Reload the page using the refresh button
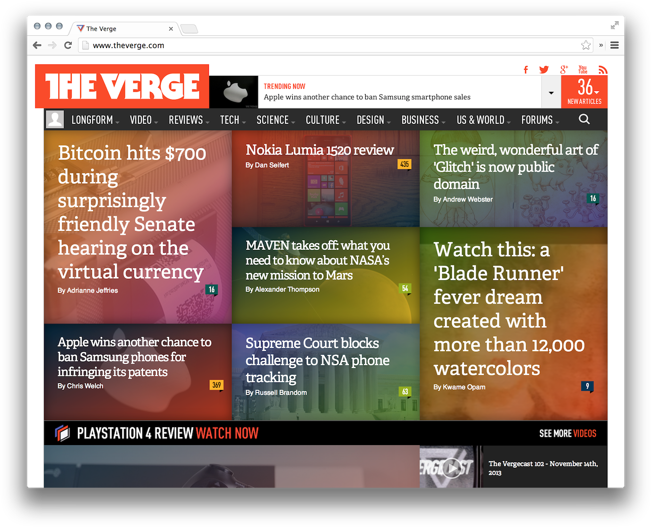Image resolution: width=651 pixels, height=527 pixels. click(x=68, y=45)
